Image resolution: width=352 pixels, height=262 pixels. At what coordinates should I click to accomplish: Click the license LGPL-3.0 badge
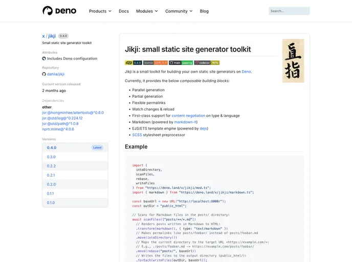(x=156, y=63)
